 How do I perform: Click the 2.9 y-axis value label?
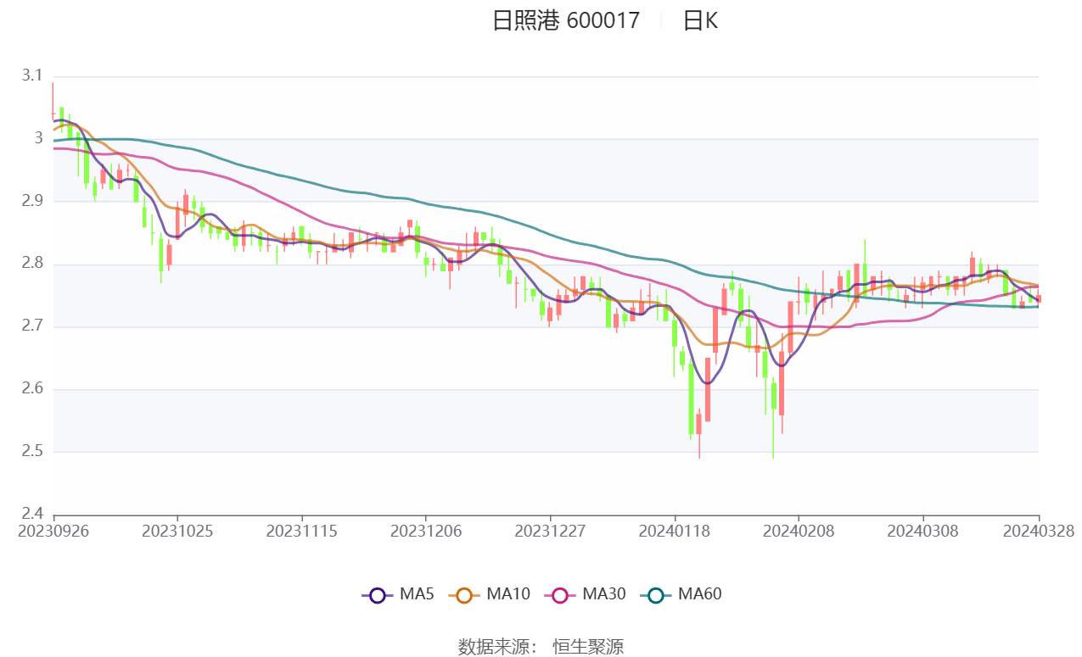31,202
